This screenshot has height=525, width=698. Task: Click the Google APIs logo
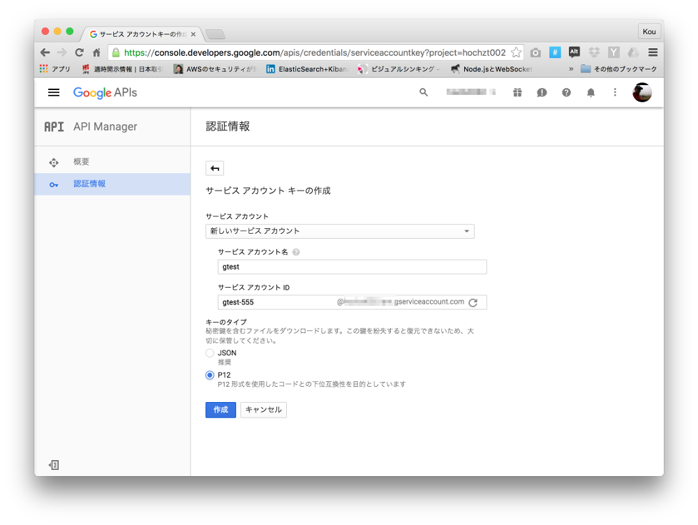coord(105,93)
